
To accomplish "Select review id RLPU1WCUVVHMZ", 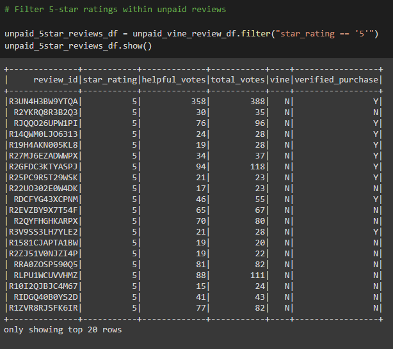I will click(x=46, y=275).
